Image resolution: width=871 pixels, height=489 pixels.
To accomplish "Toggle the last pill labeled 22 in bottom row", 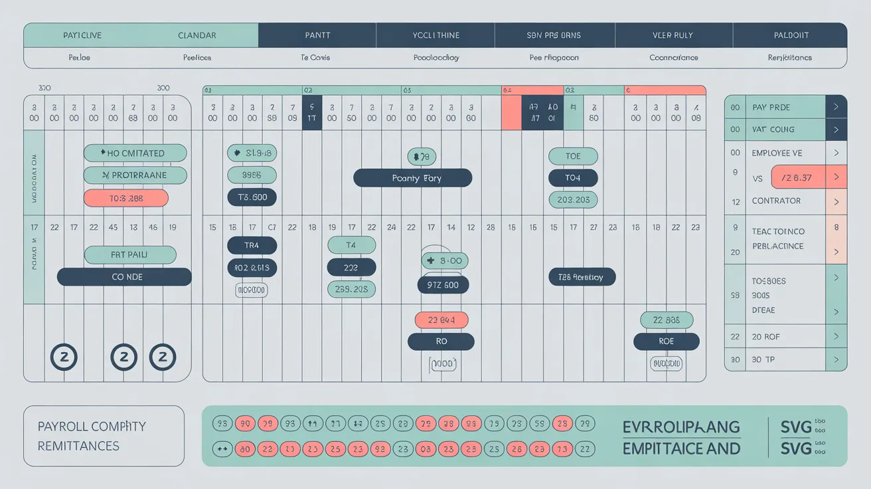I will tap(585, 449).
